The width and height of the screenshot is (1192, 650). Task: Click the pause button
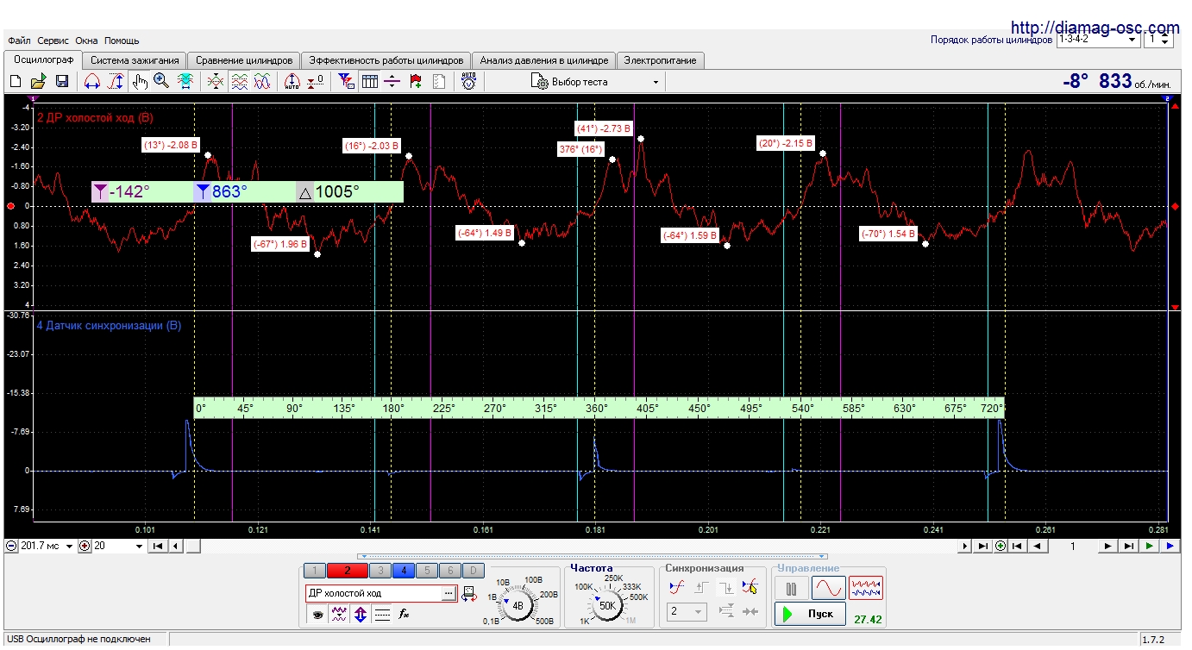(x=791, y=588)
